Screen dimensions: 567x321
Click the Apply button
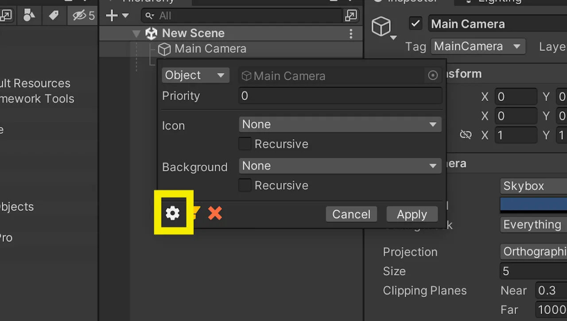tap(412, 214)
